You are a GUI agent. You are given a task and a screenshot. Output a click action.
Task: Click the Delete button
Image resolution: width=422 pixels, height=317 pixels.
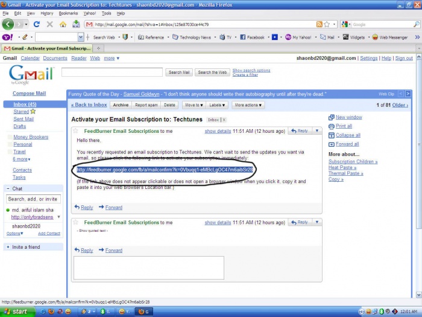click(x=169, y=105)
